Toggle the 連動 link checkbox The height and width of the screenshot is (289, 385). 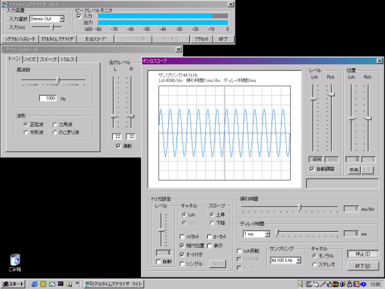tap(118, 146)
